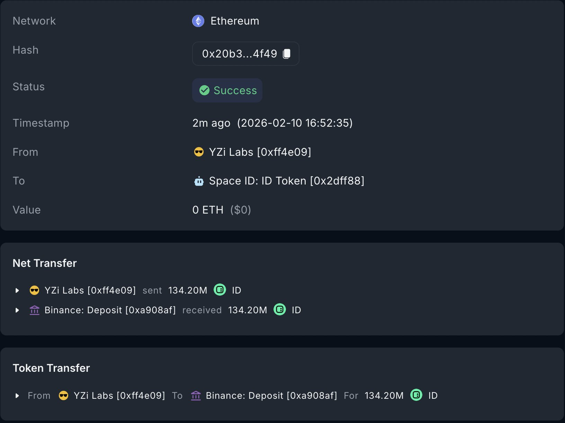
Task: Click the ID token symbol in Token Transfer
Action: click(x=433, y=395)
